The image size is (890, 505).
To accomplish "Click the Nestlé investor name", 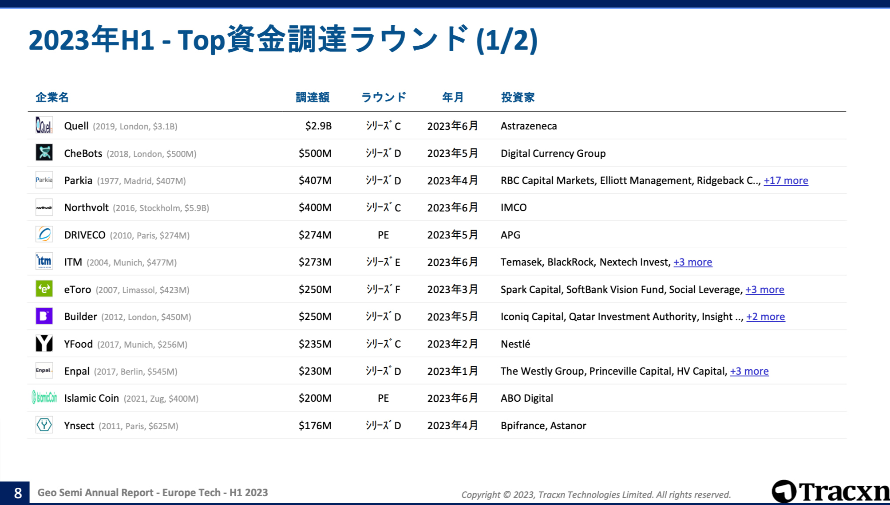I will click(x=515, y=344).
